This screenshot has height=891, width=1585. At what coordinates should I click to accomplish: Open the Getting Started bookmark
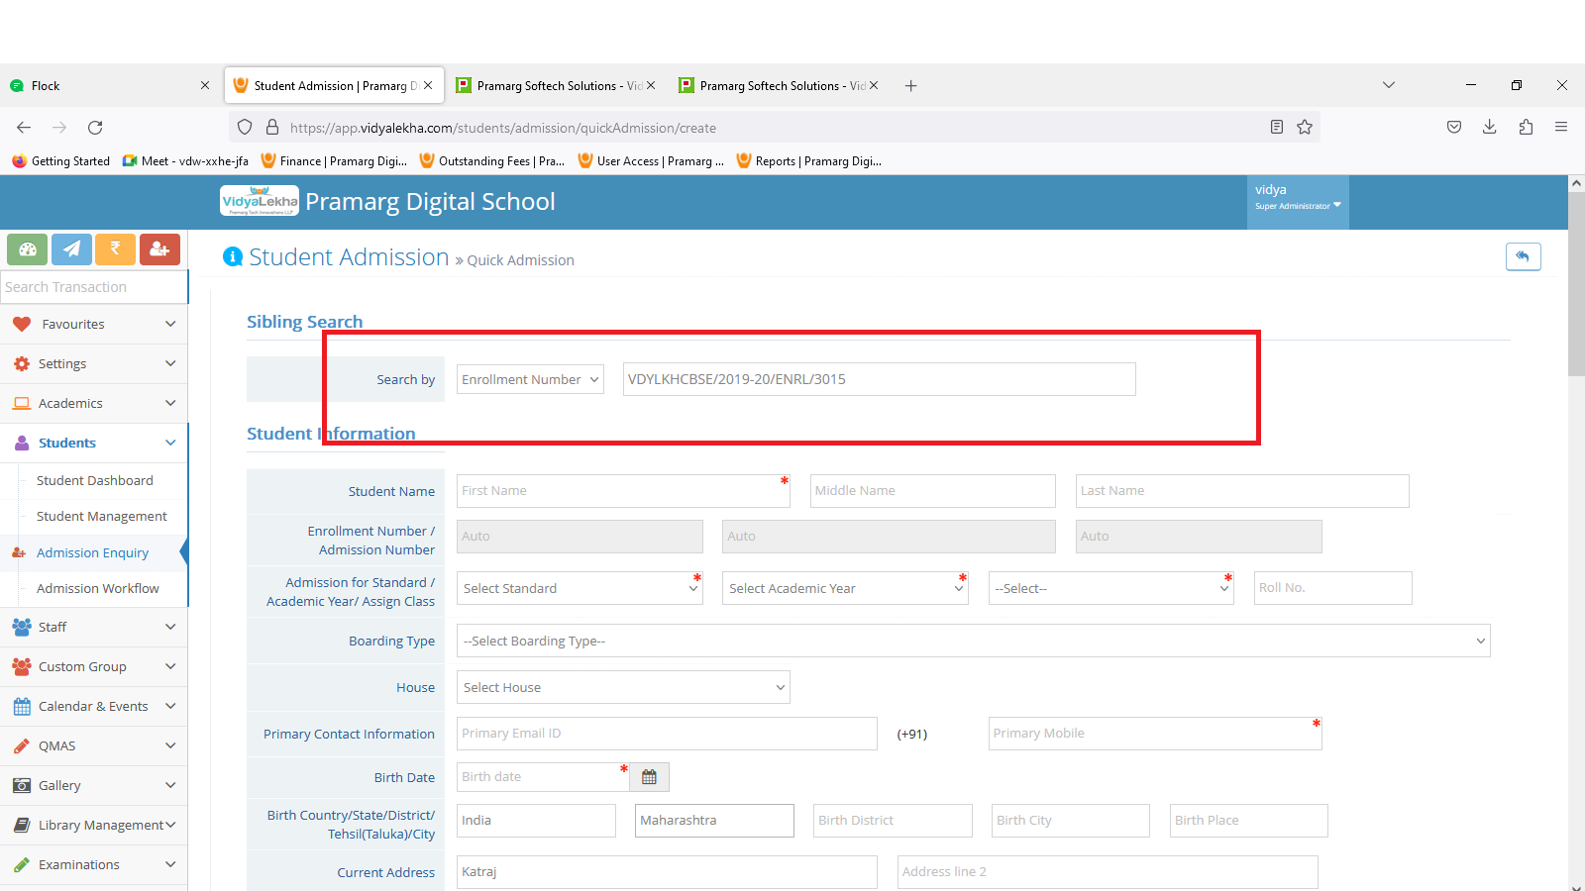pos(61,161)
